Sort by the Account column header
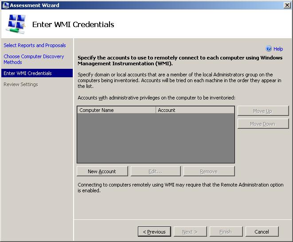 [x=195, y=110]
